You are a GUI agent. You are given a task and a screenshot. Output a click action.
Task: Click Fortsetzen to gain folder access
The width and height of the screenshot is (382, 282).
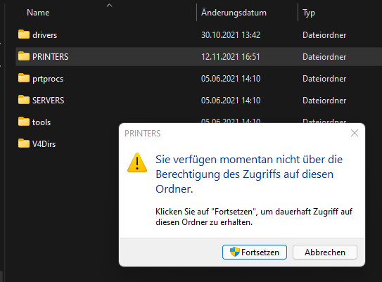click(x=255, y=252)
